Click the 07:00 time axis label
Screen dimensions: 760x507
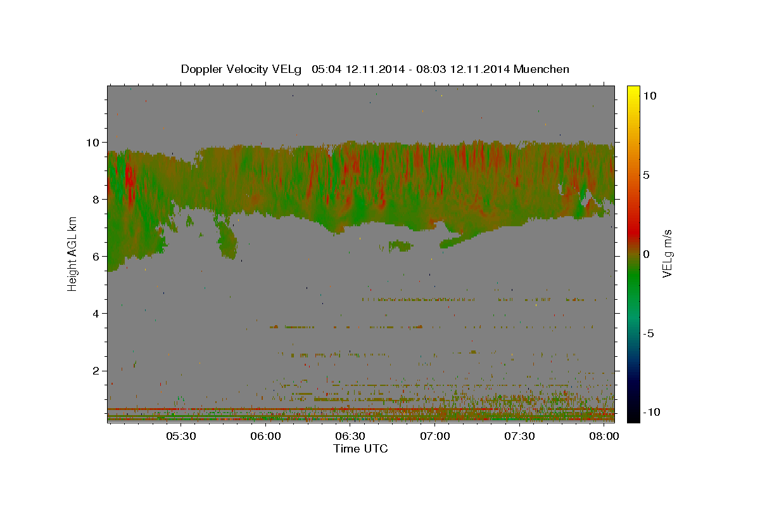[435, 437]
